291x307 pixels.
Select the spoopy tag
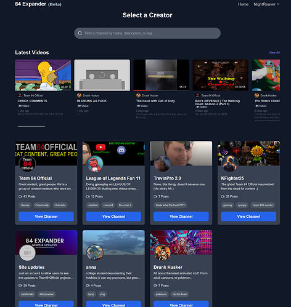point(242,205)
